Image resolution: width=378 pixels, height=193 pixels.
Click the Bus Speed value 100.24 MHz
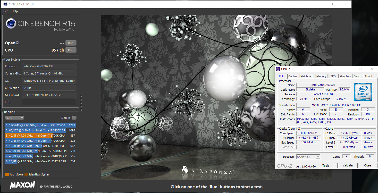click(x=308, y=142)
